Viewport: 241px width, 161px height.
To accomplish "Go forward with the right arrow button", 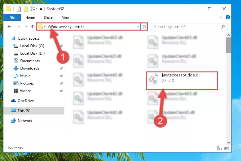I will coord(19,27).
